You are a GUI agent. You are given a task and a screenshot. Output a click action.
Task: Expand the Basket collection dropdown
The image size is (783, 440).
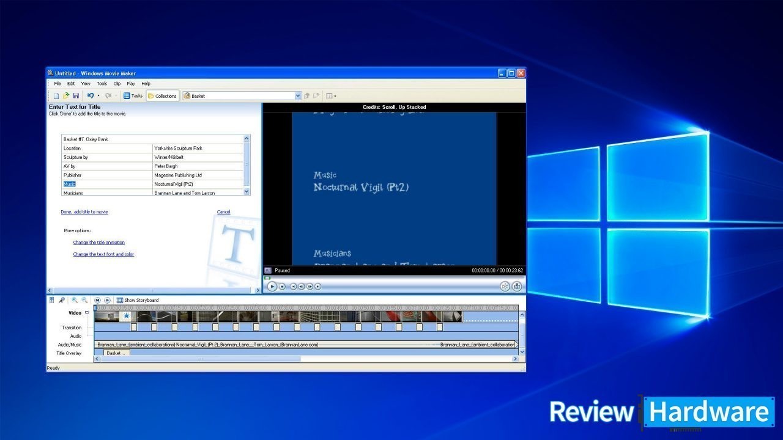(x=298, y=96)
